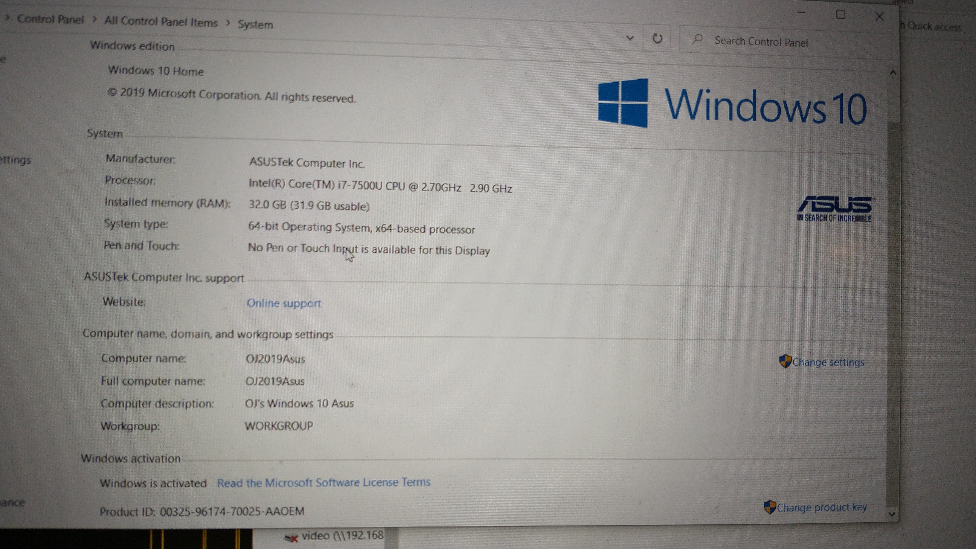
Task: Minimize the System window
Action: pyautogui.click(x=801, y=13)
